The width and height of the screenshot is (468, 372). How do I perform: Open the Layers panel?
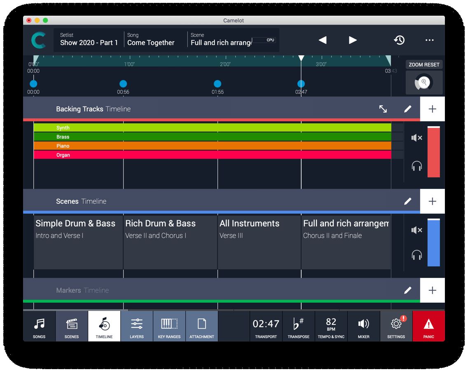coord(136,326)
